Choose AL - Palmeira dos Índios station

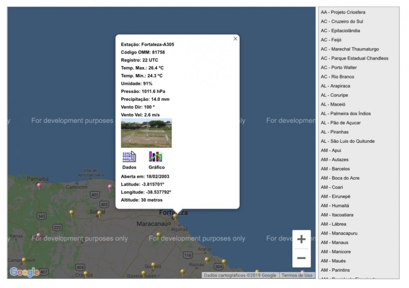point(346,114)
